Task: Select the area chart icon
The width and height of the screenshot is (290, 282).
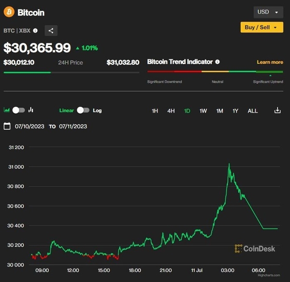Action: coord(7,110)
